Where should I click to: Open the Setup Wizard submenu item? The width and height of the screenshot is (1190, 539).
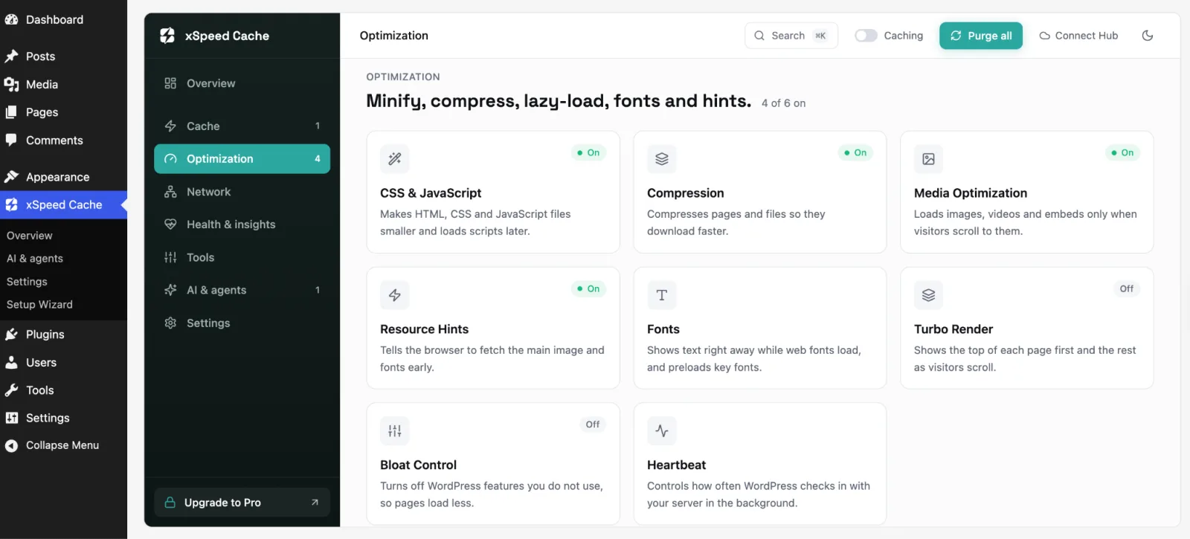[x=39, y=305]
